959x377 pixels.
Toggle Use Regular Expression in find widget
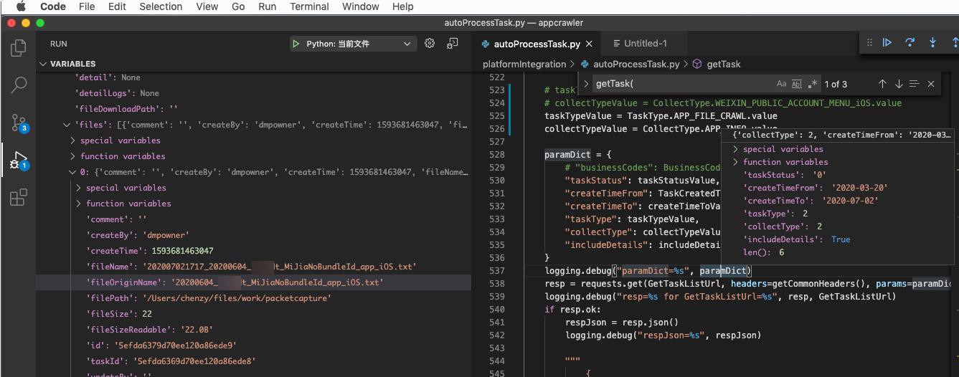click(812, 84)
